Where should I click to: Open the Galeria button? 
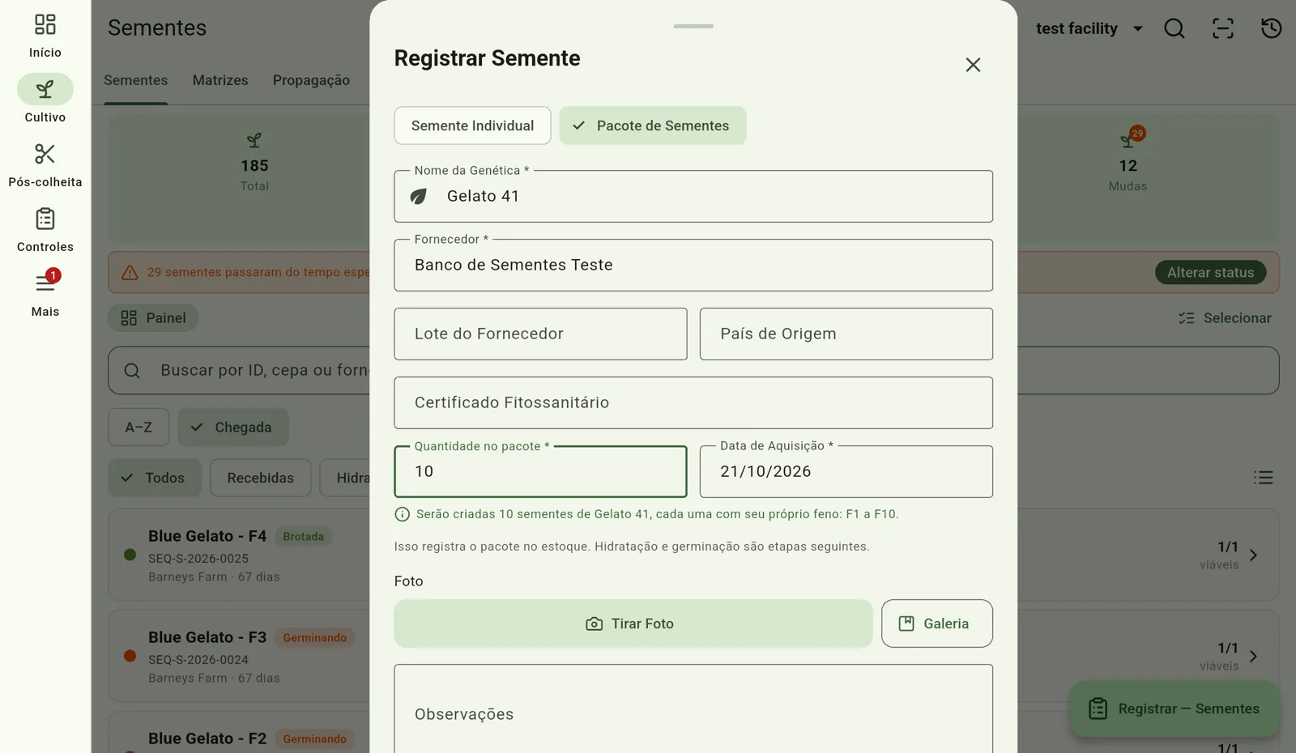[x=937, y=623]
